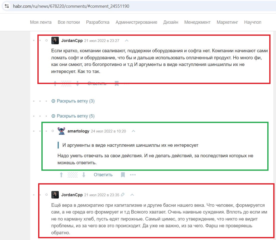276x240 pixels.
Task: Upvote amartology's comment
Action: [61, 175]
